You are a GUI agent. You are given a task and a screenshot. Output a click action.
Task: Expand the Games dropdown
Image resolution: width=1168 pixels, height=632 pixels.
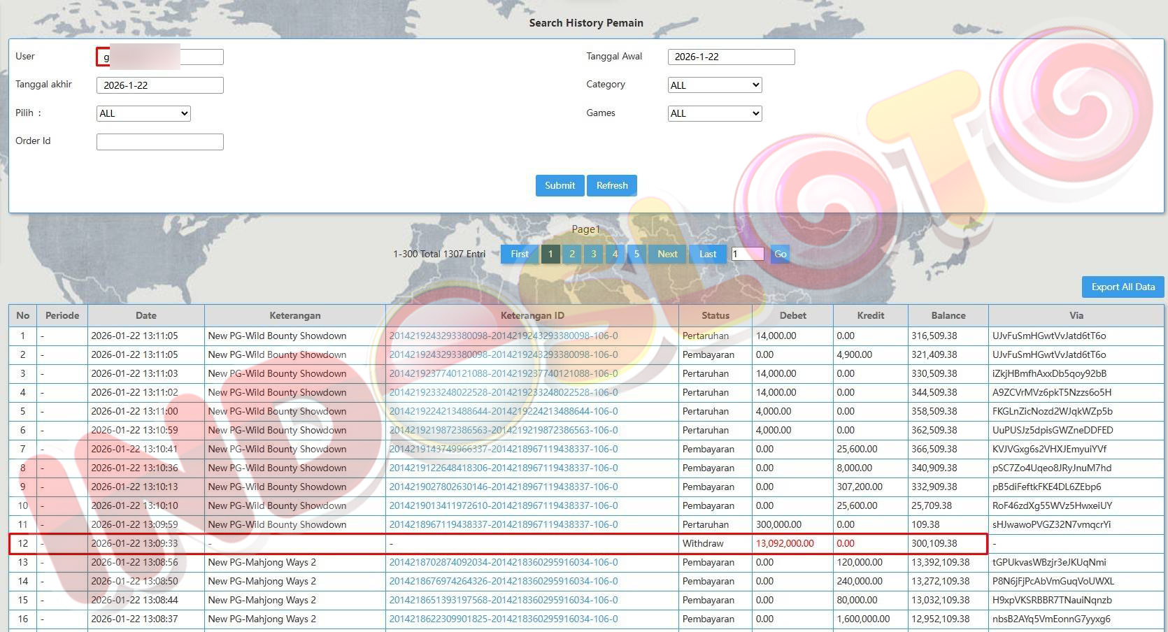[714, 113]
